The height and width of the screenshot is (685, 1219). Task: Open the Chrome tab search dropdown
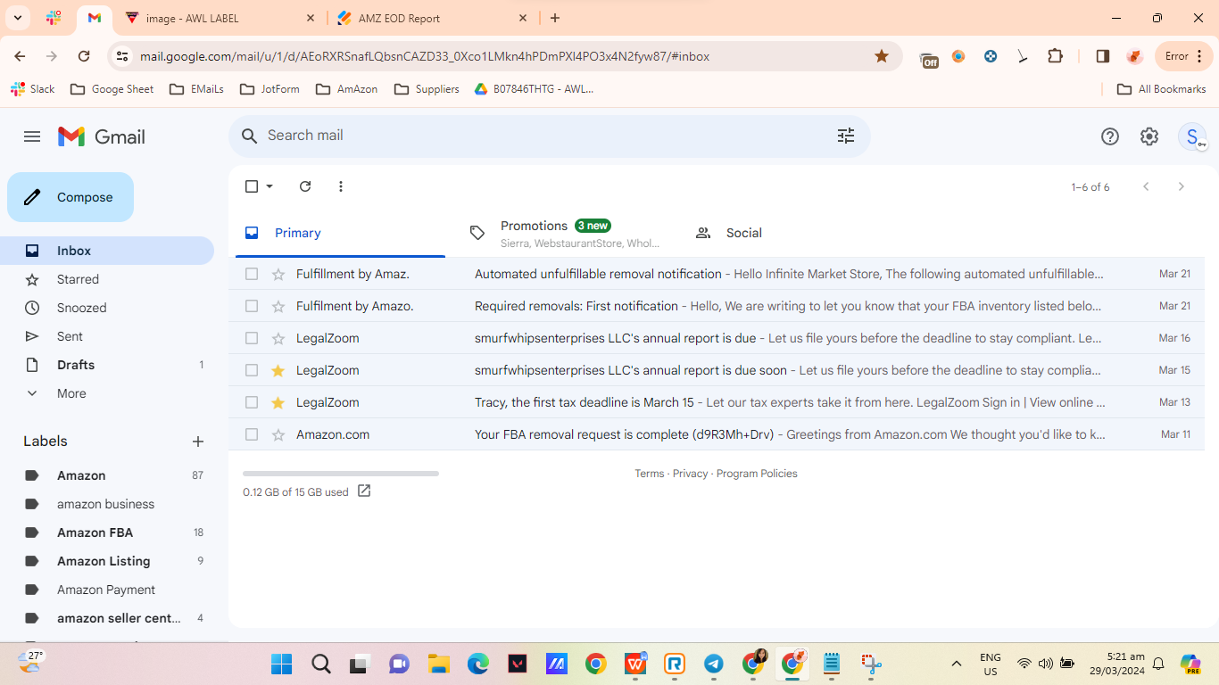pyautogui.click(x=18, y=18)
